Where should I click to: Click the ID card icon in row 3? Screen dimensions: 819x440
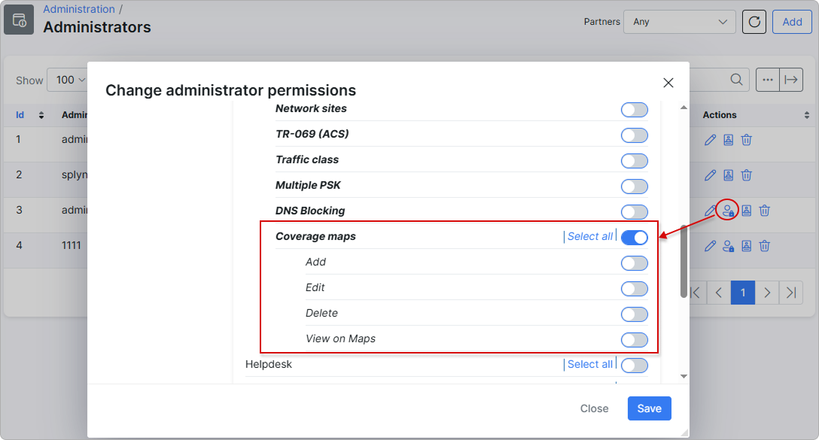click(747, 211)
